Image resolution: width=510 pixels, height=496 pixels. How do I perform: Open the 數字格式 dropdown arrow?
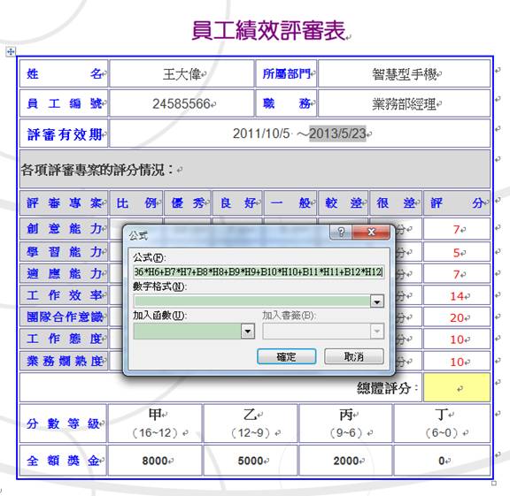tap(377, 301)
